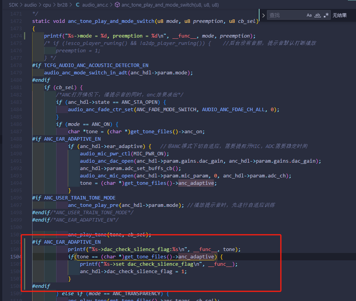
Task: Click audio_mic_pwr_ctl function call
Action: [x=105, y=154]
